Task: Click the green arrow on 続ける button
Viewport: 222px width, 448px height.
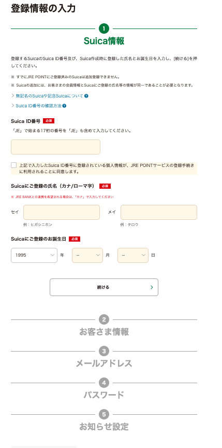Action: click(152, 287)
